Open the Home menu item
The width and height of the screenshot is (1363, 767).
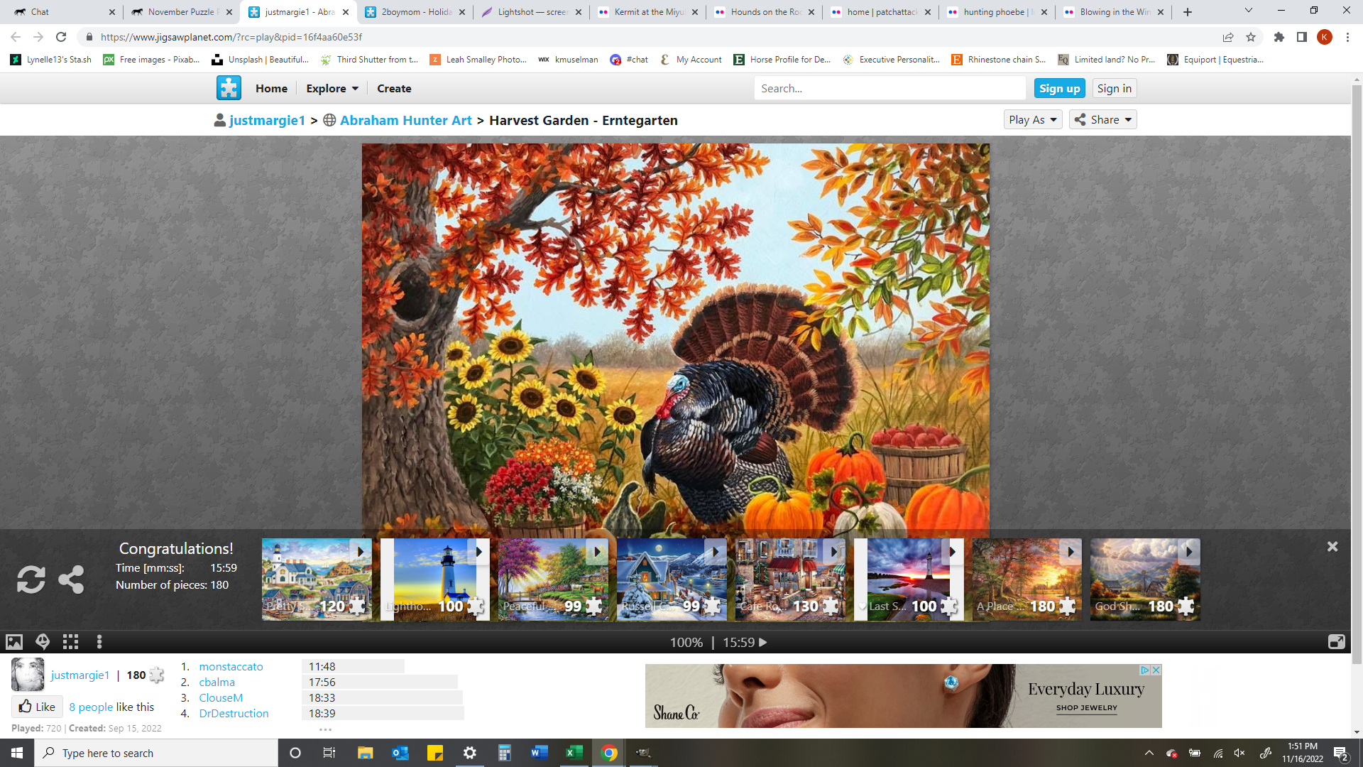click(271, 88)
